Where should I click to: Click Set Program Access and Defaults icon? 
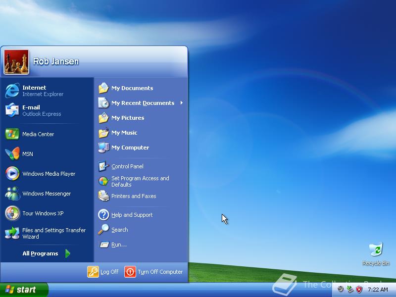(103, 181)
